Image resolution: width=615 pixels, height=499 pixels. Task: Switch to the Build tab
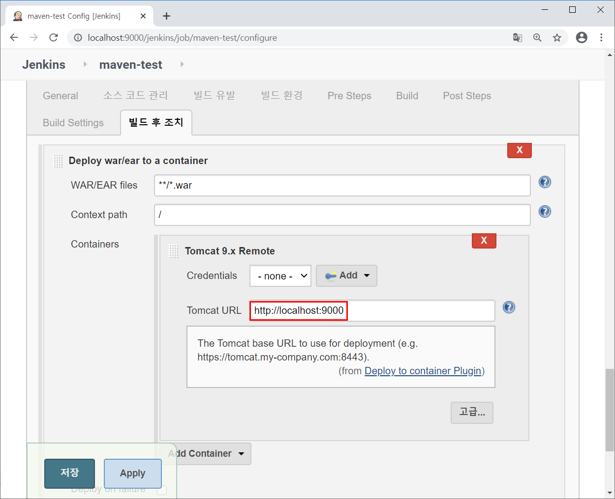[407, 96]
